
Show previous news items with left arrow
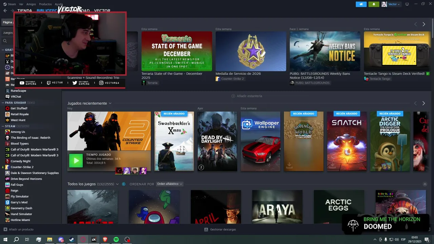[416, 24]
